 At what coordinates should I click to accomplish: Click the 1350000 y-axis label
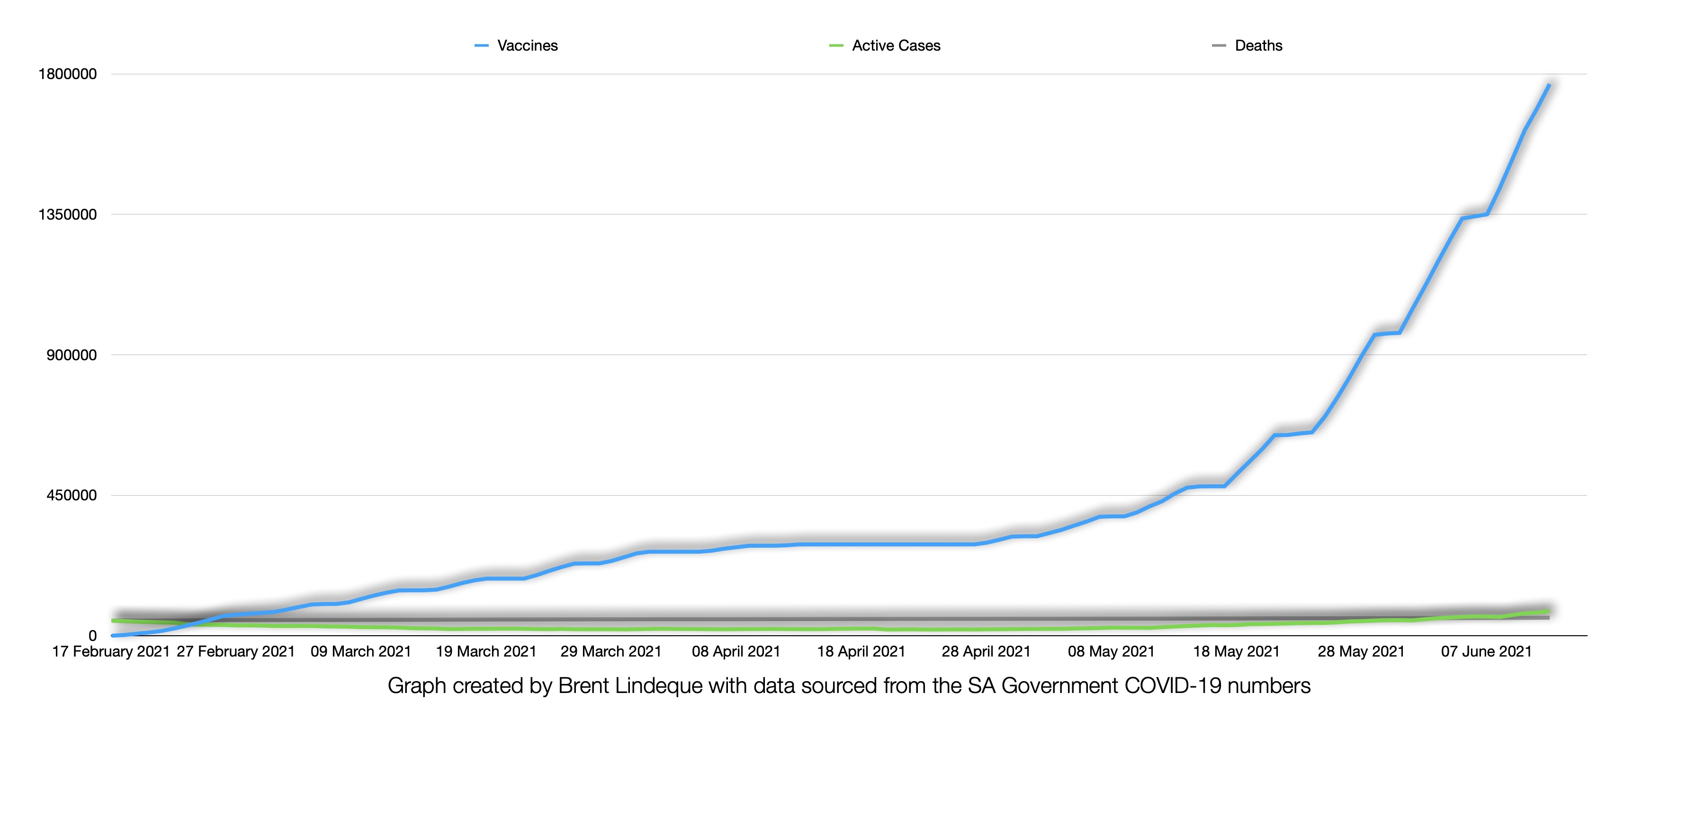click(x=67, y=215)
